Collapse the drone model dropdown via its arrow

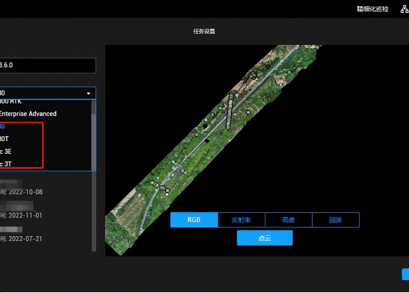pos(89,93)
